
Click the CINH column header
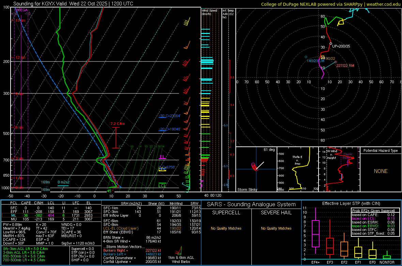click(39, 203)
